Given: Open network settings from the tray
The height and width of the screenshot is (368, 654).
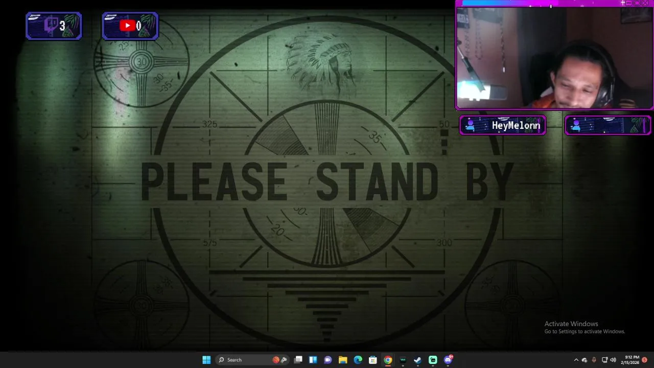Looking at the screenshot, I should pyautogui.click(x=604, y=360).
